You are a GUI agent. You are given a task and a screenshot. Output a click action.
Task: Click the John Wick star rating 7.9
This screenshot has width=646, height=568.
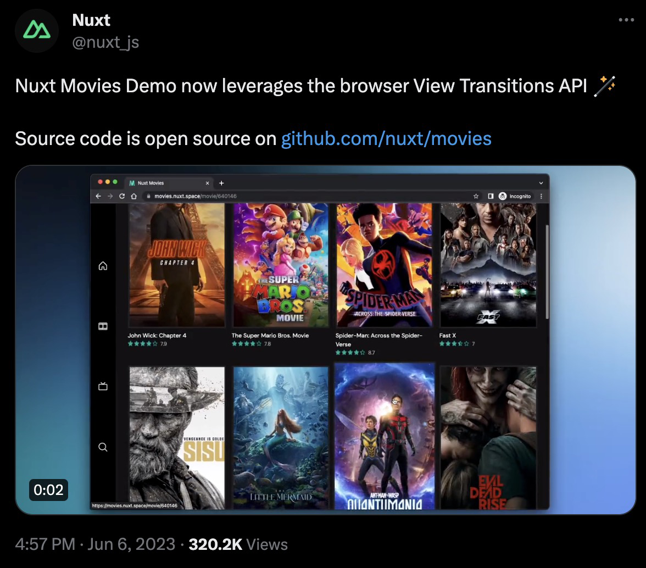tap(147, 343)
